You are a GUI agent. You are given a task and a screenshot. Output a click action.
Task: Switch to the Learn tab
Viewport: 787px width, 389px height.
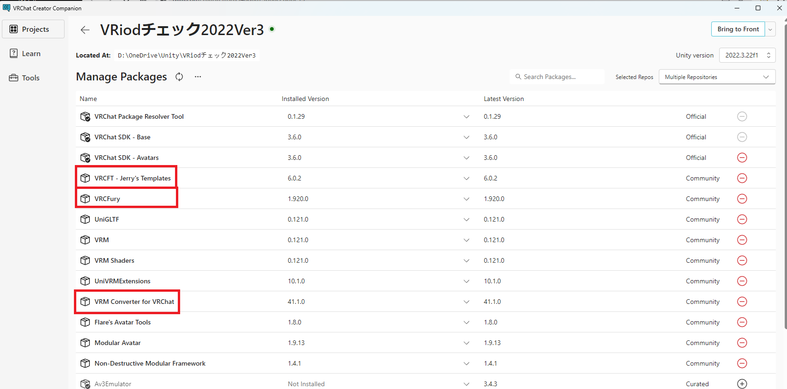tap(33, 53)
